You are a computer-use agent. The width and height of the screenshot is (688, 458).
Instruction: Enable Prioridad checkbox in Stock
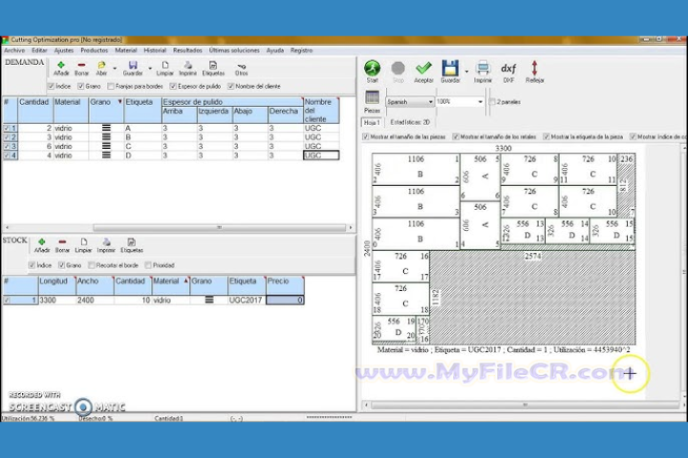click(x=148, y=265)
